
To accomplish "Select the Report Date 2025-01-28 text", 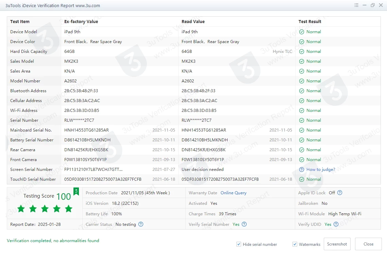I will (x=35, y=224).
